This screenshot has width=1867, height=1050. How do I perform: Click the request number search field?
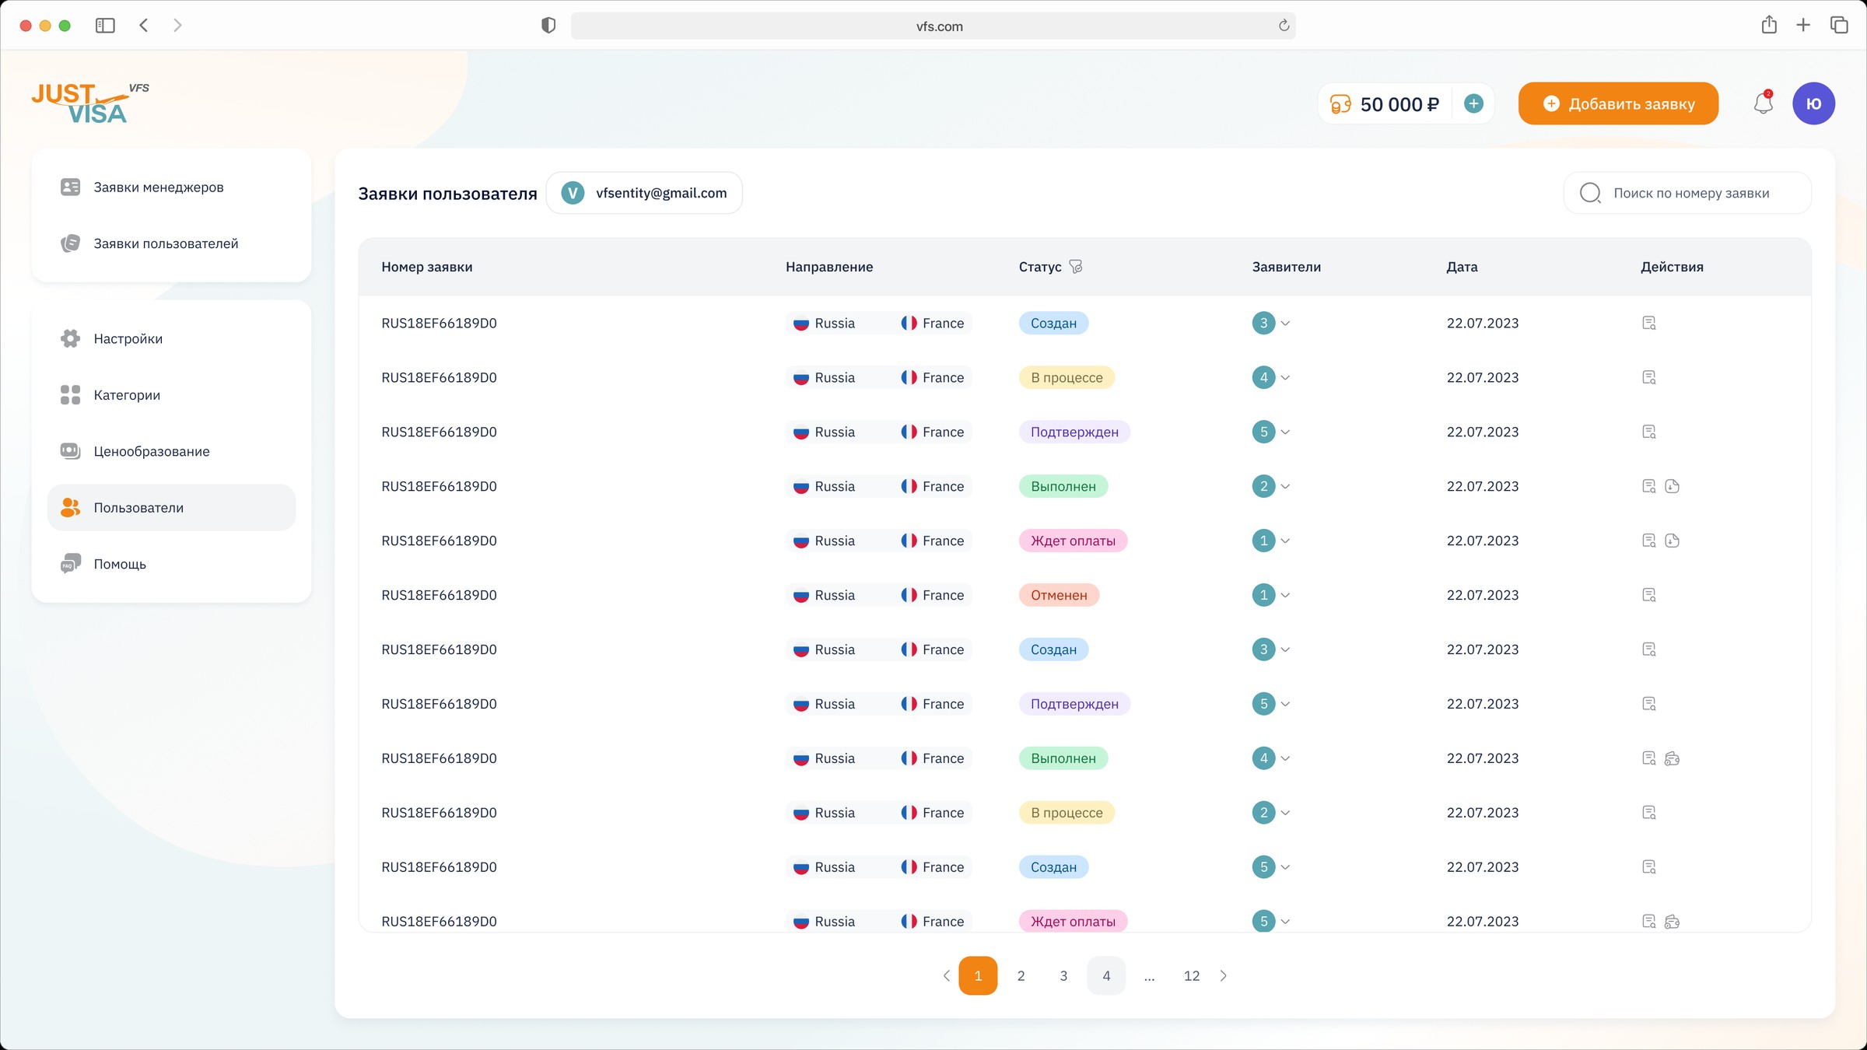point(1687,193)
